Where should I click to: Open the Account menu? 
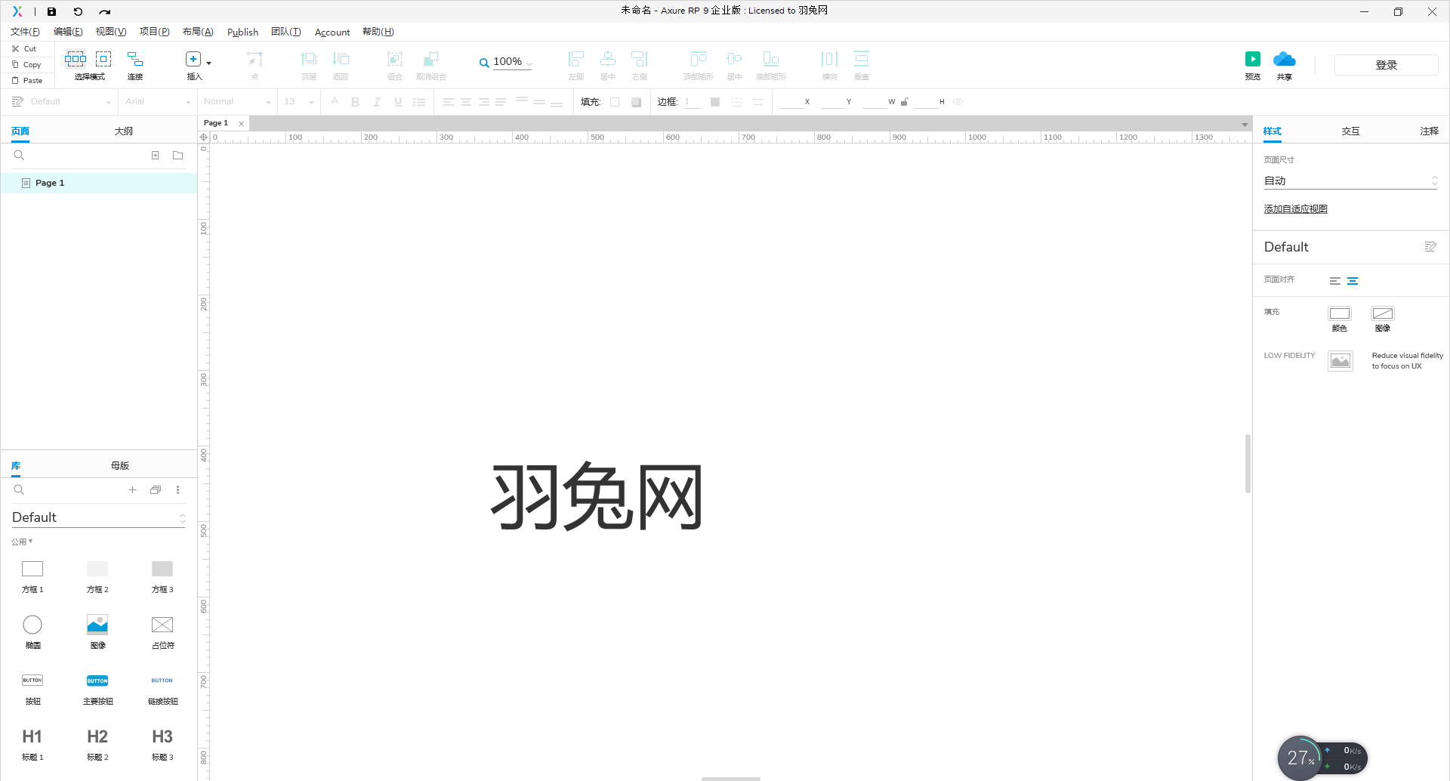pos(332,32)
